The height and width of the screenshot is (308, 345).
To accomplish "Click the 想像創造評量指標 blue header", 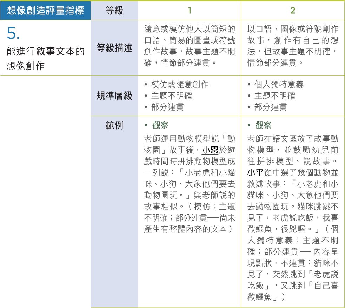I will tap(45, 11).
